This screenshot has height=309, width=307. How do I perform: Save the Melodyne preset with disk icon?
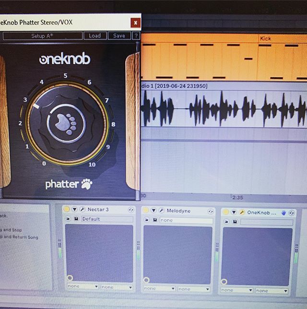pyautogui.click(x=155, y=220)
